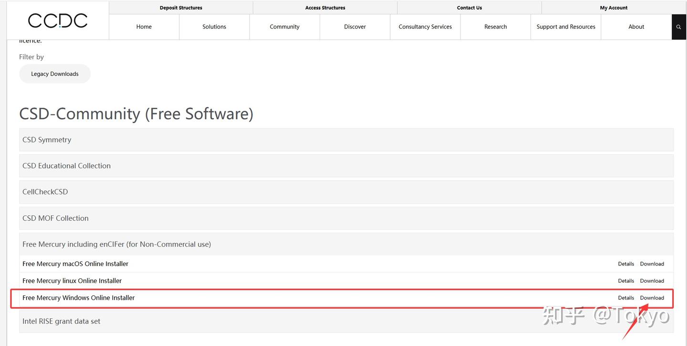The height and width of the screenshot is (346, 687).
Task: Click the search magnifier icon
Action: pos(678,27)
